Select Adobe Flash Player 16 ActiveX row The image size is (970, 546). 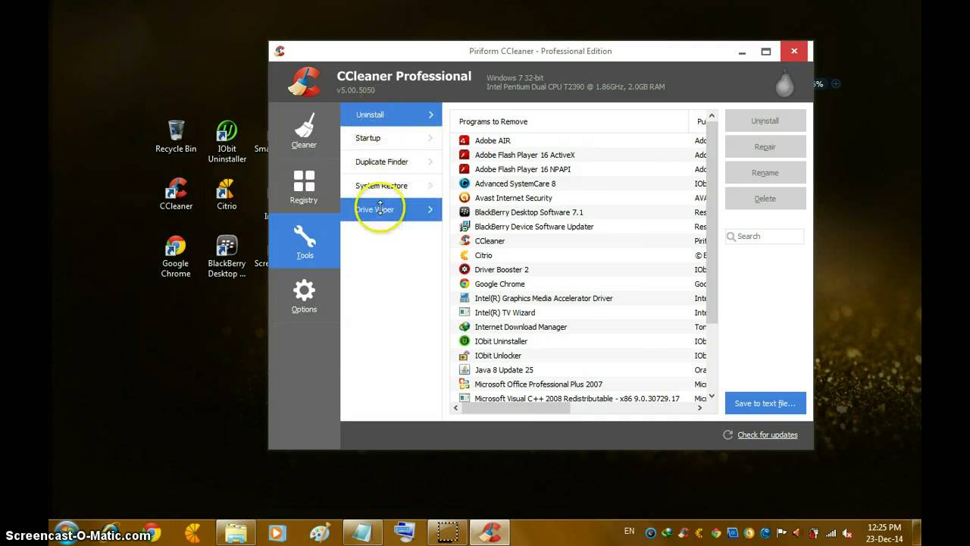579,155
